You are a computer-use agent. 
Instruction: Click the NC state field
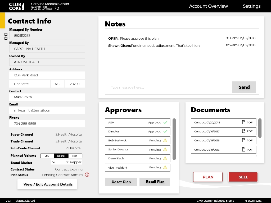pyautogui.click(x=57, y=84)
